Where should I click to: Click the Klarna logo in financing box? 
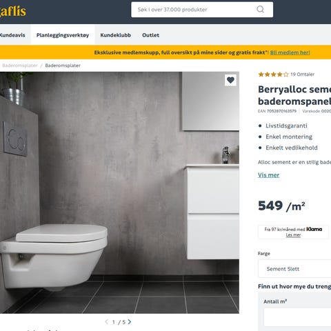(314, 229)
